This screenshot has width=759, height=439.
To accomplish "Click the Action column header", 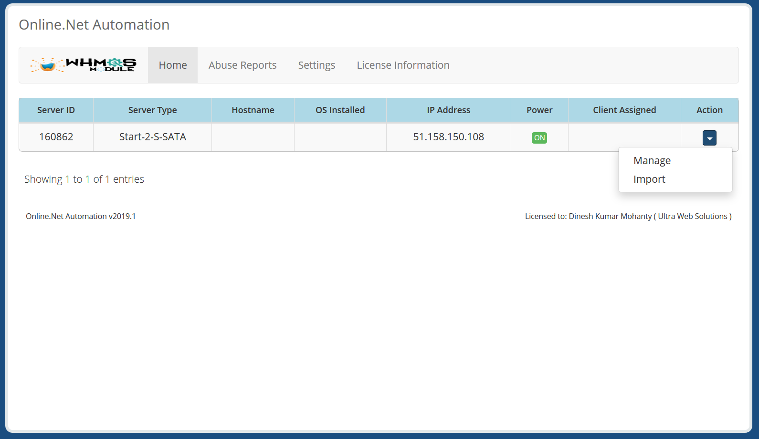I will click(709, 110).
